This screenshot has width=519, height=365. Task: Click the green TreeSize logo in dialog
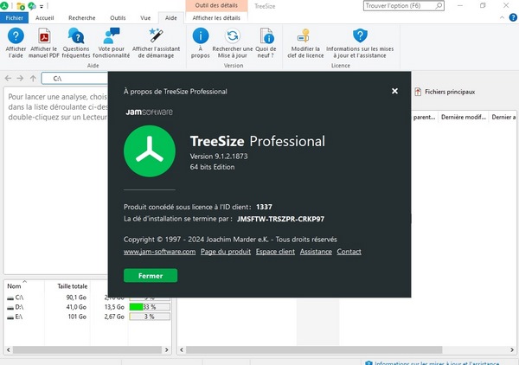(150, 151)
